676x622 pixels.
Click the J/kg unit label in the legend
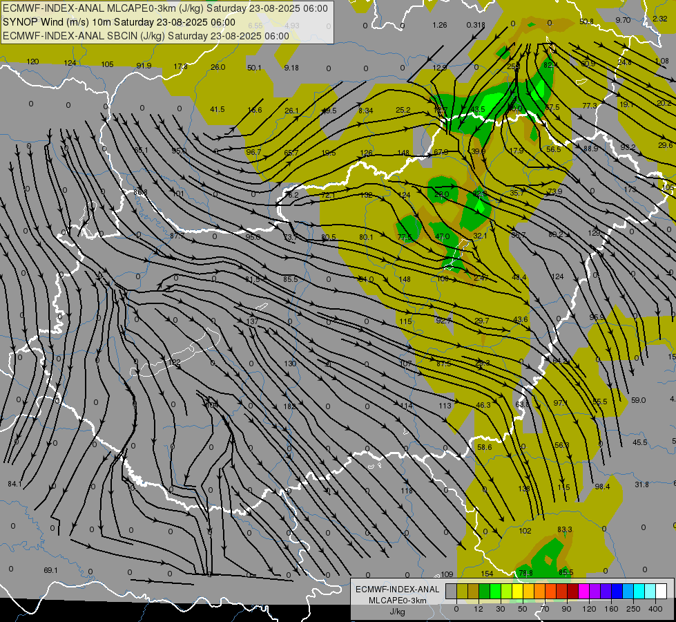tap(397, 612)
